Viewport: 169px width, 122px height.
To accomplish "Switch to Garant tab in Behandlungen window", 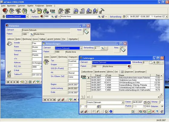I will (x=54, y=57).
